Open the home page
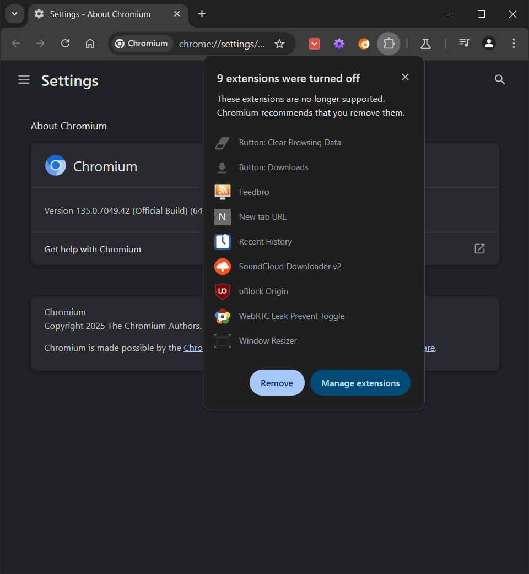This screenshot has width=529, height=574. click(x=90, y=44)
